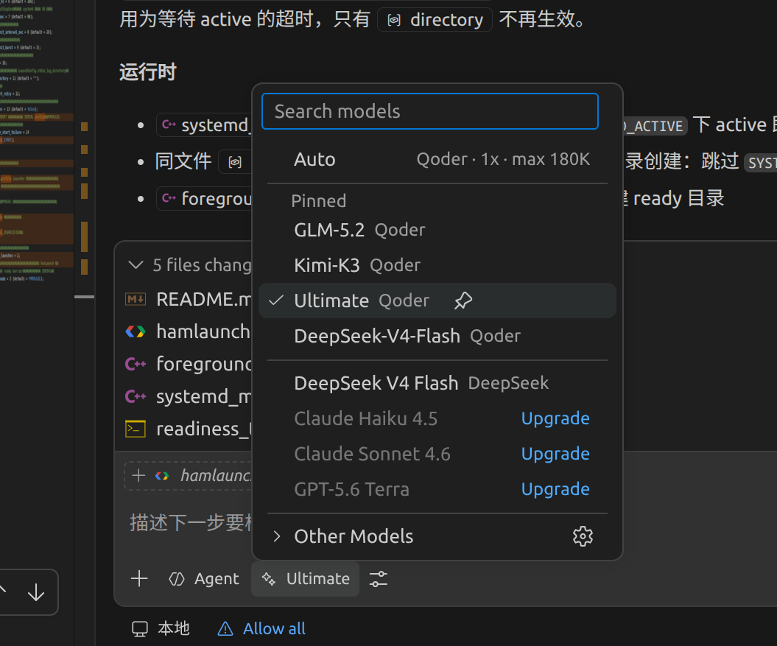Click the Claude Sonnet 4.6 model entry
777x646 pixels.
pyautogui.click(x=372, y=454)
